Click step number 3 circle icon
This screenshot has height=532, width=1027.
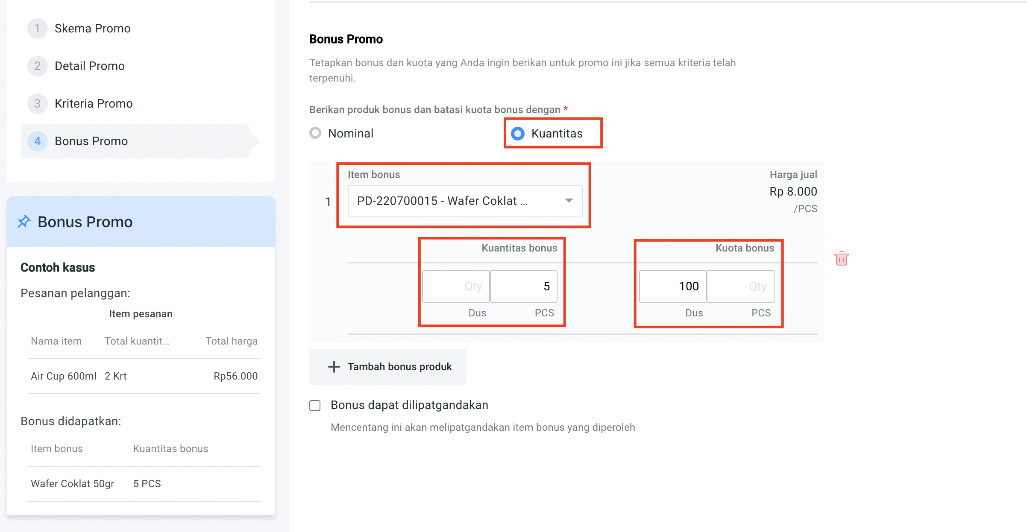(x=38, y=104)
